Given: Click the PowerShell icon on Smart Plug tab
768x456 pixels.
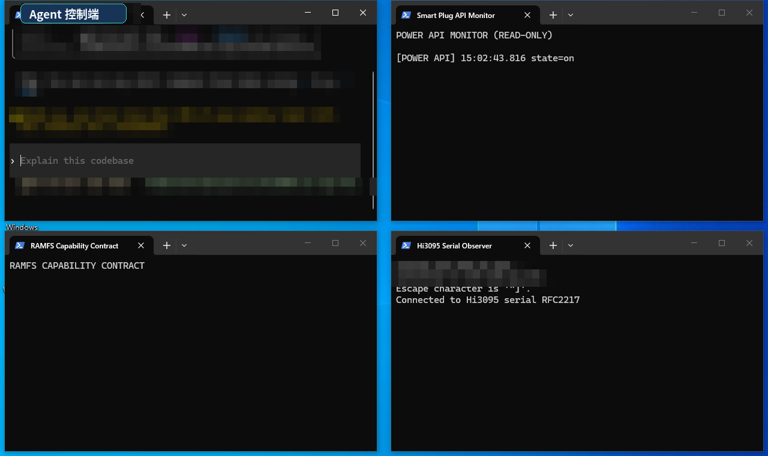Looking at the screenshot, I should pyautogui.click(x=406, y=15).
